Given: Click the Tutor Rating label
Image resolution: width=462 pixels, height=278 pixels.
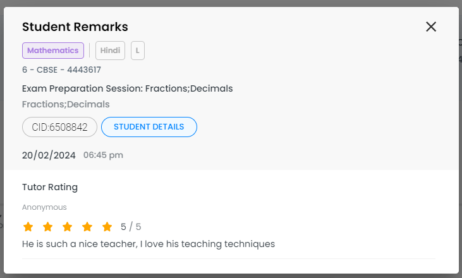Looking at the screenshot, I should coord(50,187).
